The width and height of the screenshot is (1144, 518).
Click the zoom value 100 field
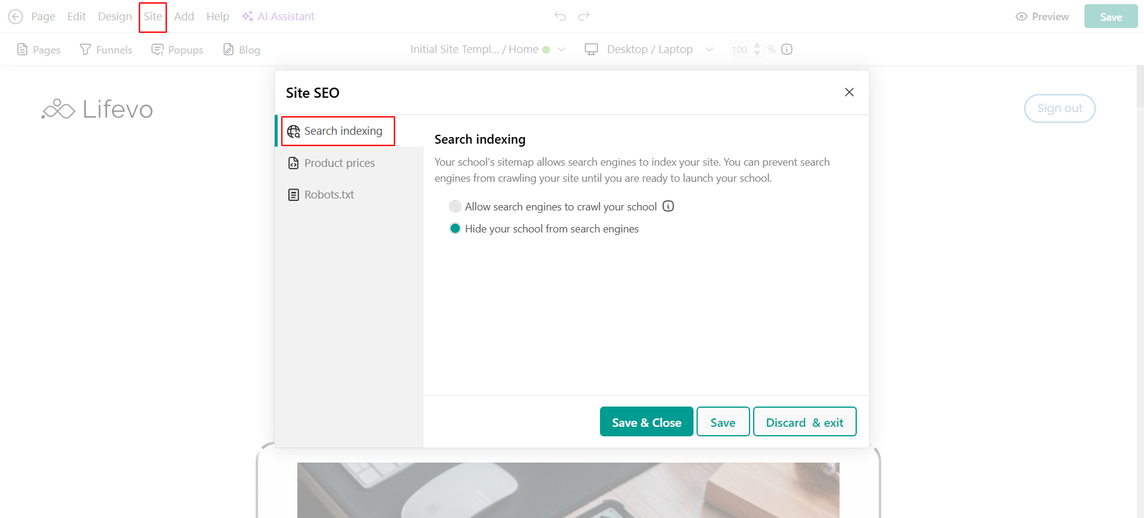(739, 49)
